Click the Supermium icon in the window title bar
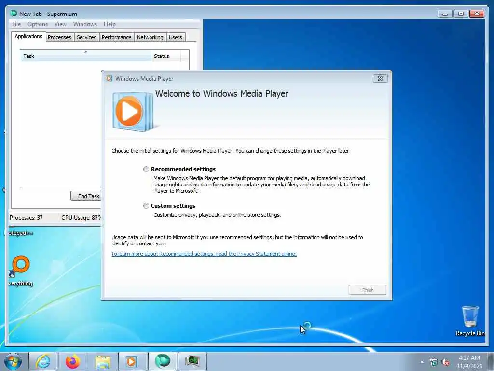 coord(14,14)
